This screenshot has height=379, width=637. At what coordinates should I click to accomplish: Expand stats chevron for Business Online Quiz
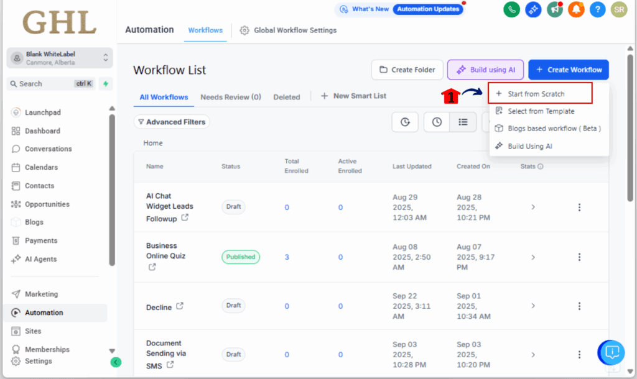533,257
